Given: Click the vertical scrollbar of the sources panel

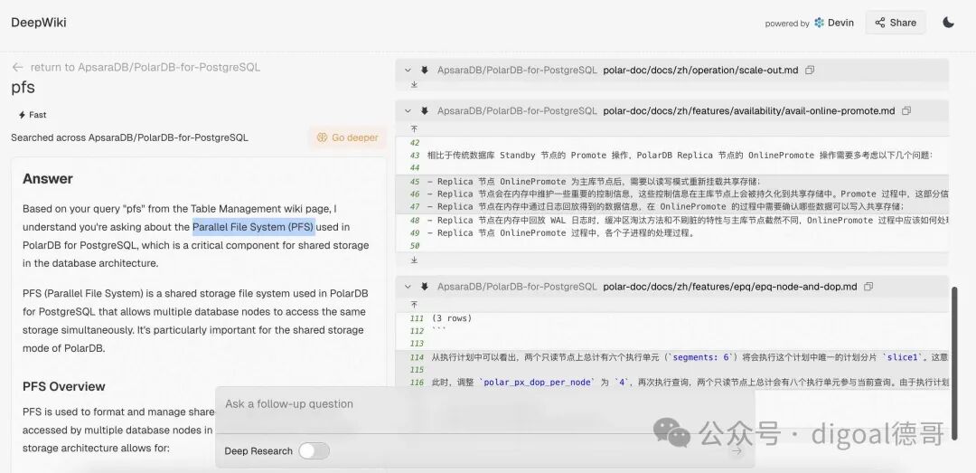Looking at the screenshot, I should [955, 363].
